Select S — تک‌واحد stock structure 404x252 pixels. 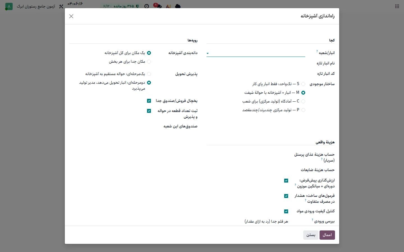click(x=303, y=84)
